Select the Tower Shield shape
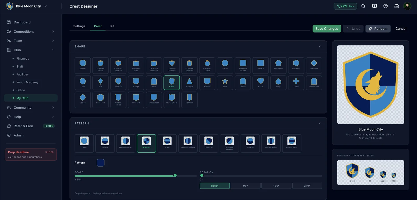Viewport: 417px width, 200px height. (x=171, y=100)
